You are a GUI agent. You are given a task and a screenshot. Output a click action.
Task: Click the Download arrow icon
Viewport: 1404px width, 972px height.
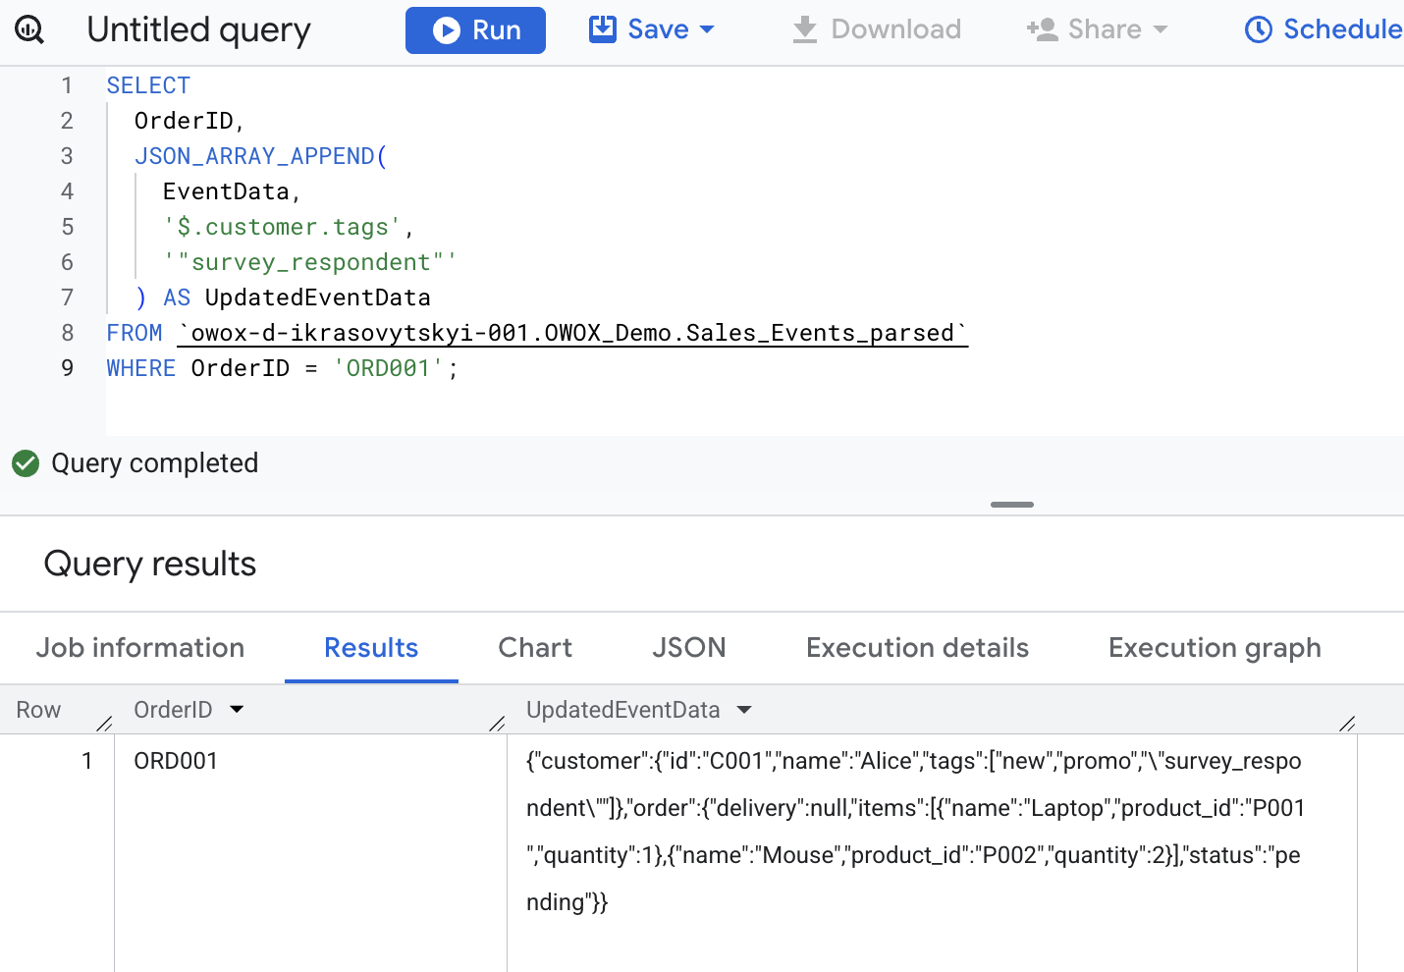pos(805,29)
